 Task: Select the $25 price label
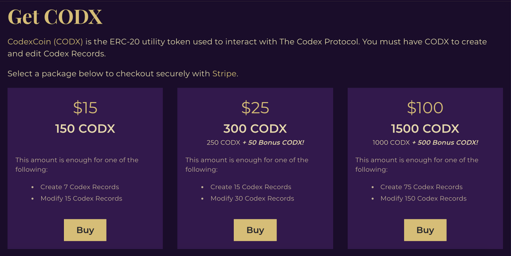[x=255, y=108]
